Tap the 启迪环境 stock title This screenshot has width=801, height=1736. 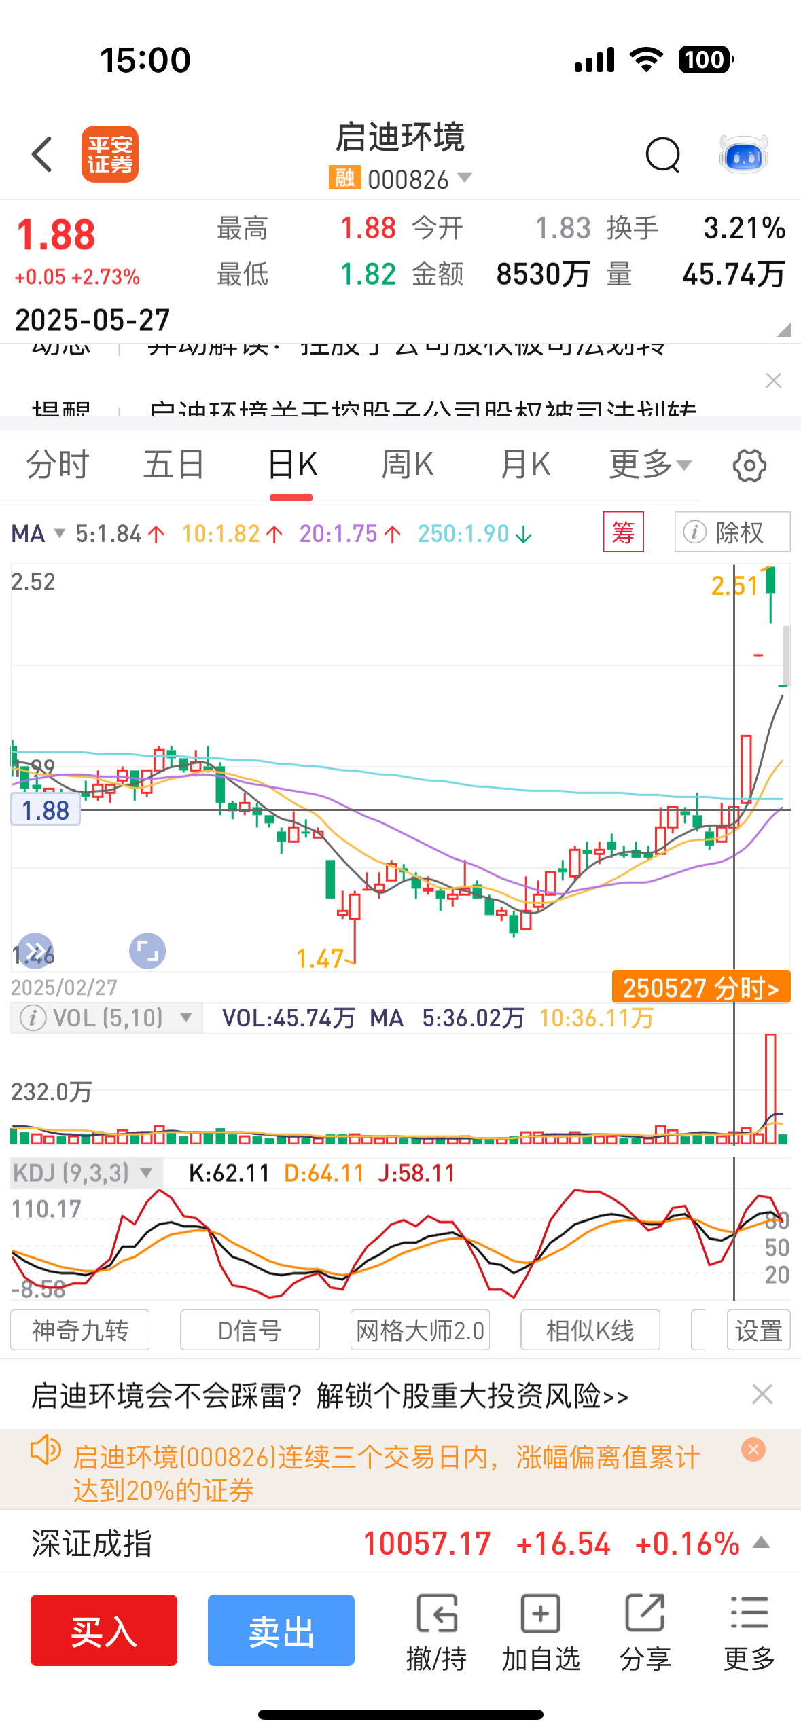(401, 137)
